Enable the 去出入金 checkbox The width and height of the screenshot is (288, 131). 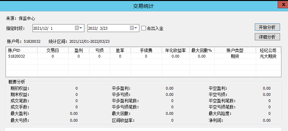coord(143,28)
